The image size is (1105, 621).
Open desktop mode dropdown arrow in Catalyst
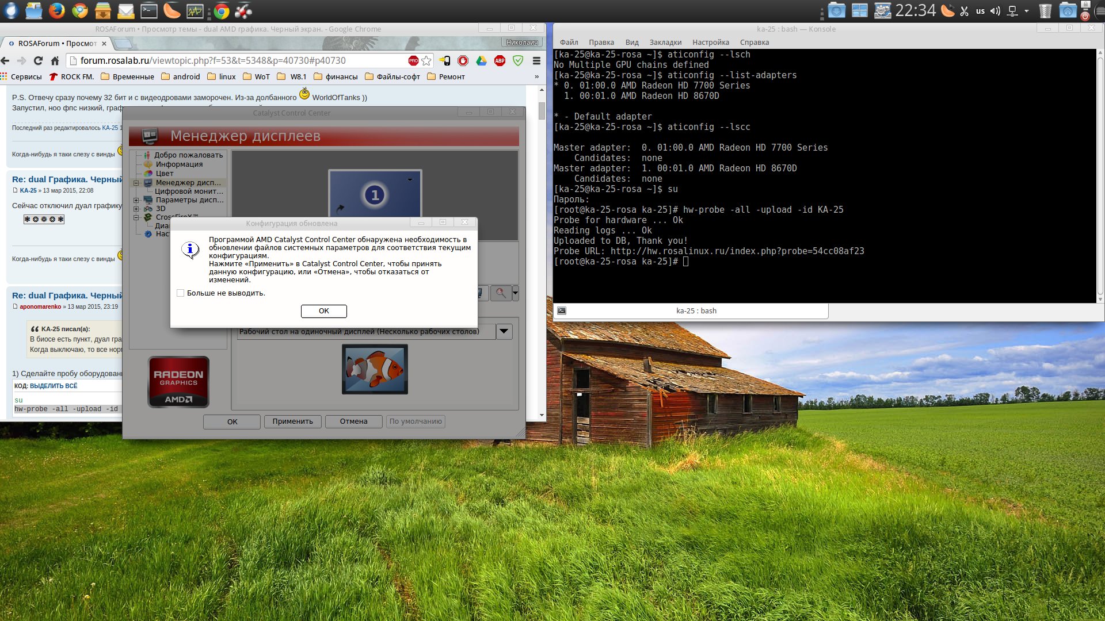[x=504, y=331]
